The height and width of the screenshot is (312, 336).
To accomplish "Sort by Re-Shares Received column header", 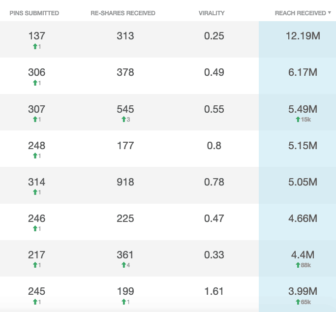I will (123, 13).
